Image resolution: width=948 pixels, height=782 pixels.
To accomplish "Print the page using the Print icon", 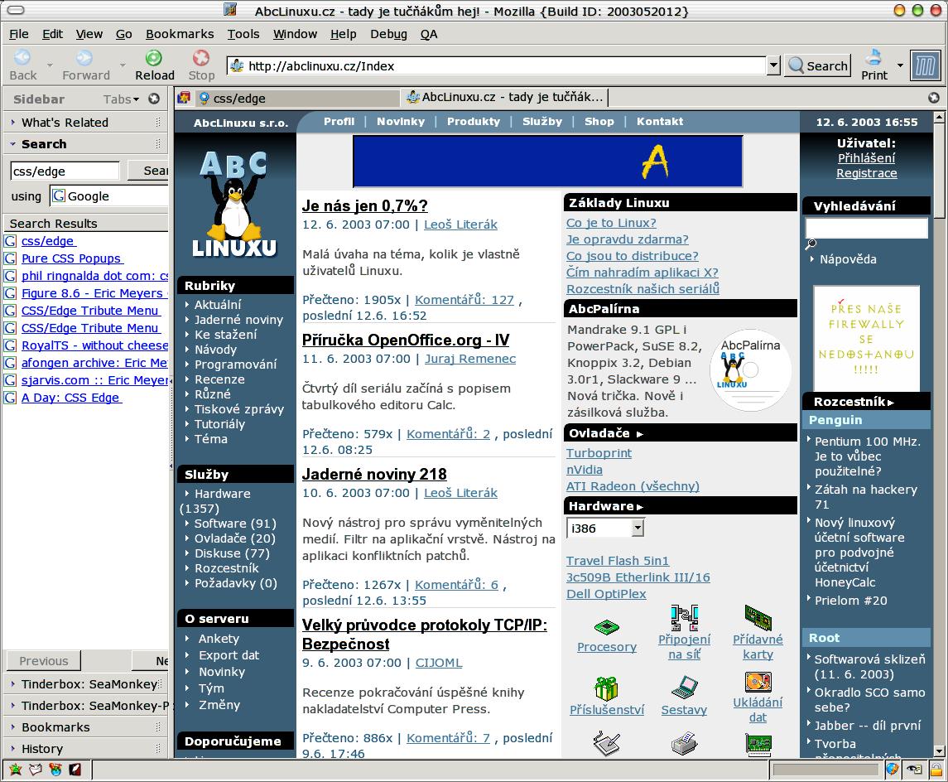I will pyautogui.click(x=874, y=65).
